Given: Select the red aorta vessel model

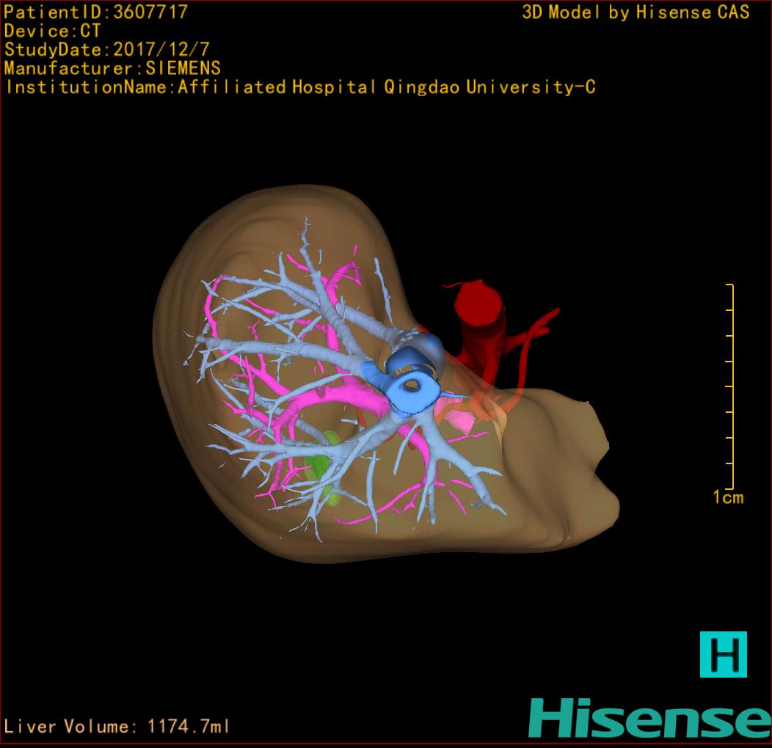Looking at the screenshot, I should coord(478,308).
